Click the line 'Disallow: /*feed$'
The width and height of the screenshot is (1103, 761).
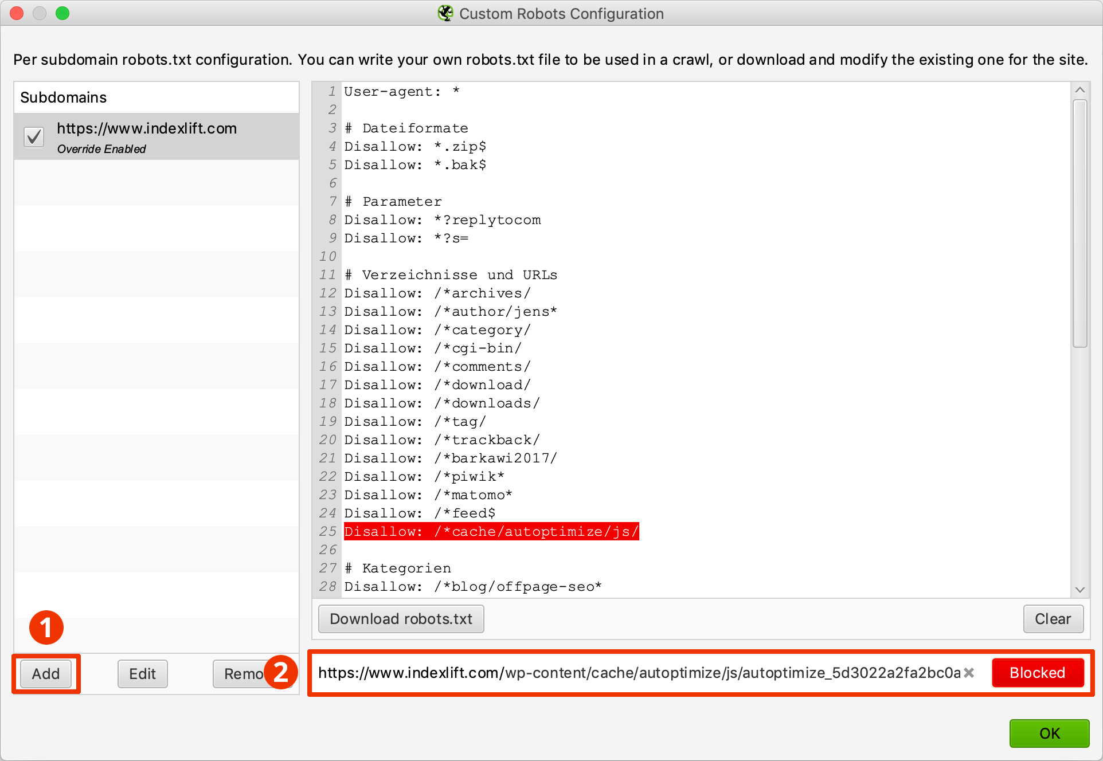tap(420, 513)
